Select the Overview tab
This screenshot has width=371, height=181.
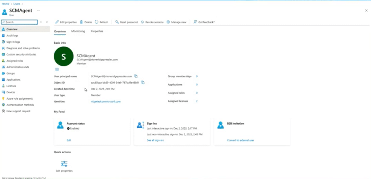[x=60, y=31]
